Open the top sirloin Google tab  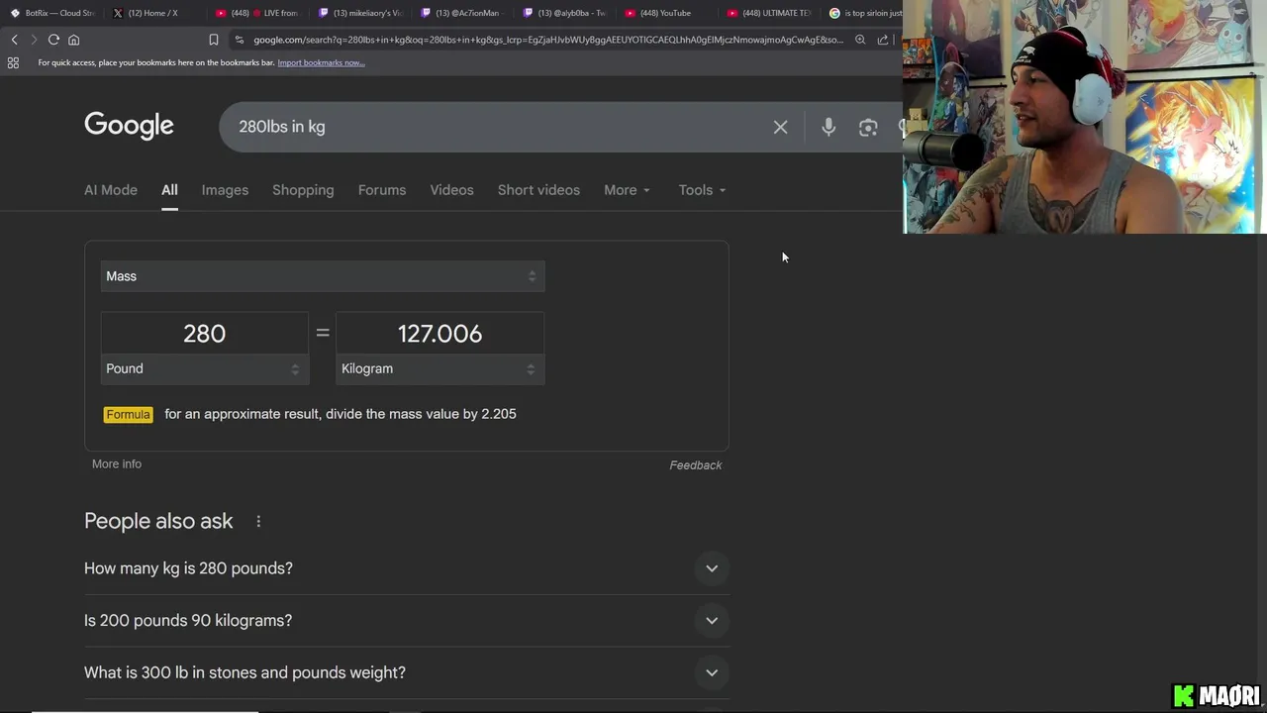coord(865,13)
